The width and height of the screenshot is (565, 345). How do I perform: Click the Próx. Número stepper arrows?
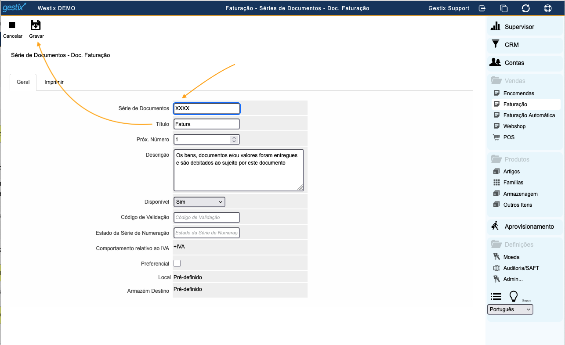pos(234,139)
